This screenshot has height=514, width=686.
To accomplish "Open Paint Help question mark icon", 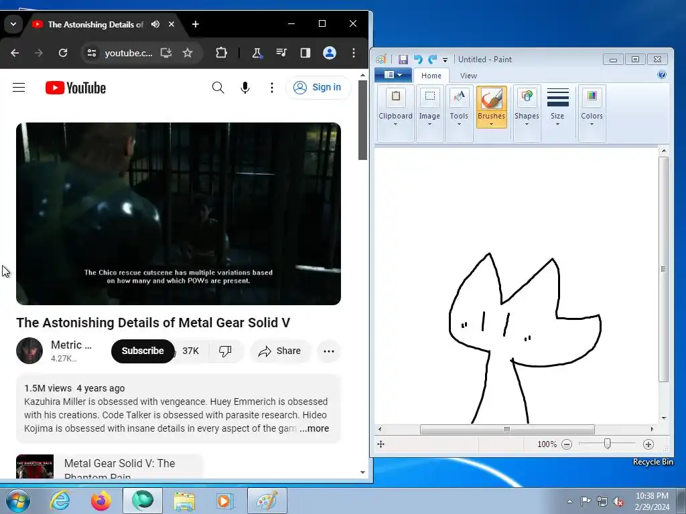I will (662, 75).
